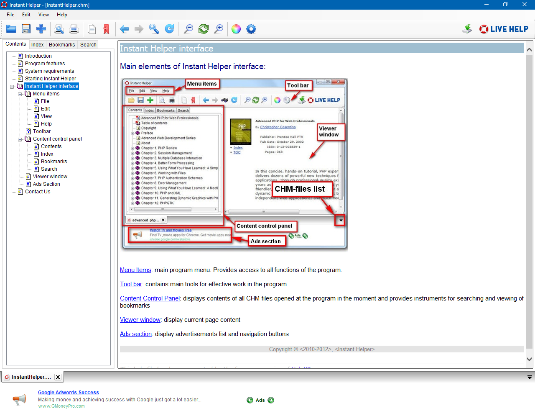Follow the Ads section hyperlink
Screen dimensions: 535x416
click(136, 334)
